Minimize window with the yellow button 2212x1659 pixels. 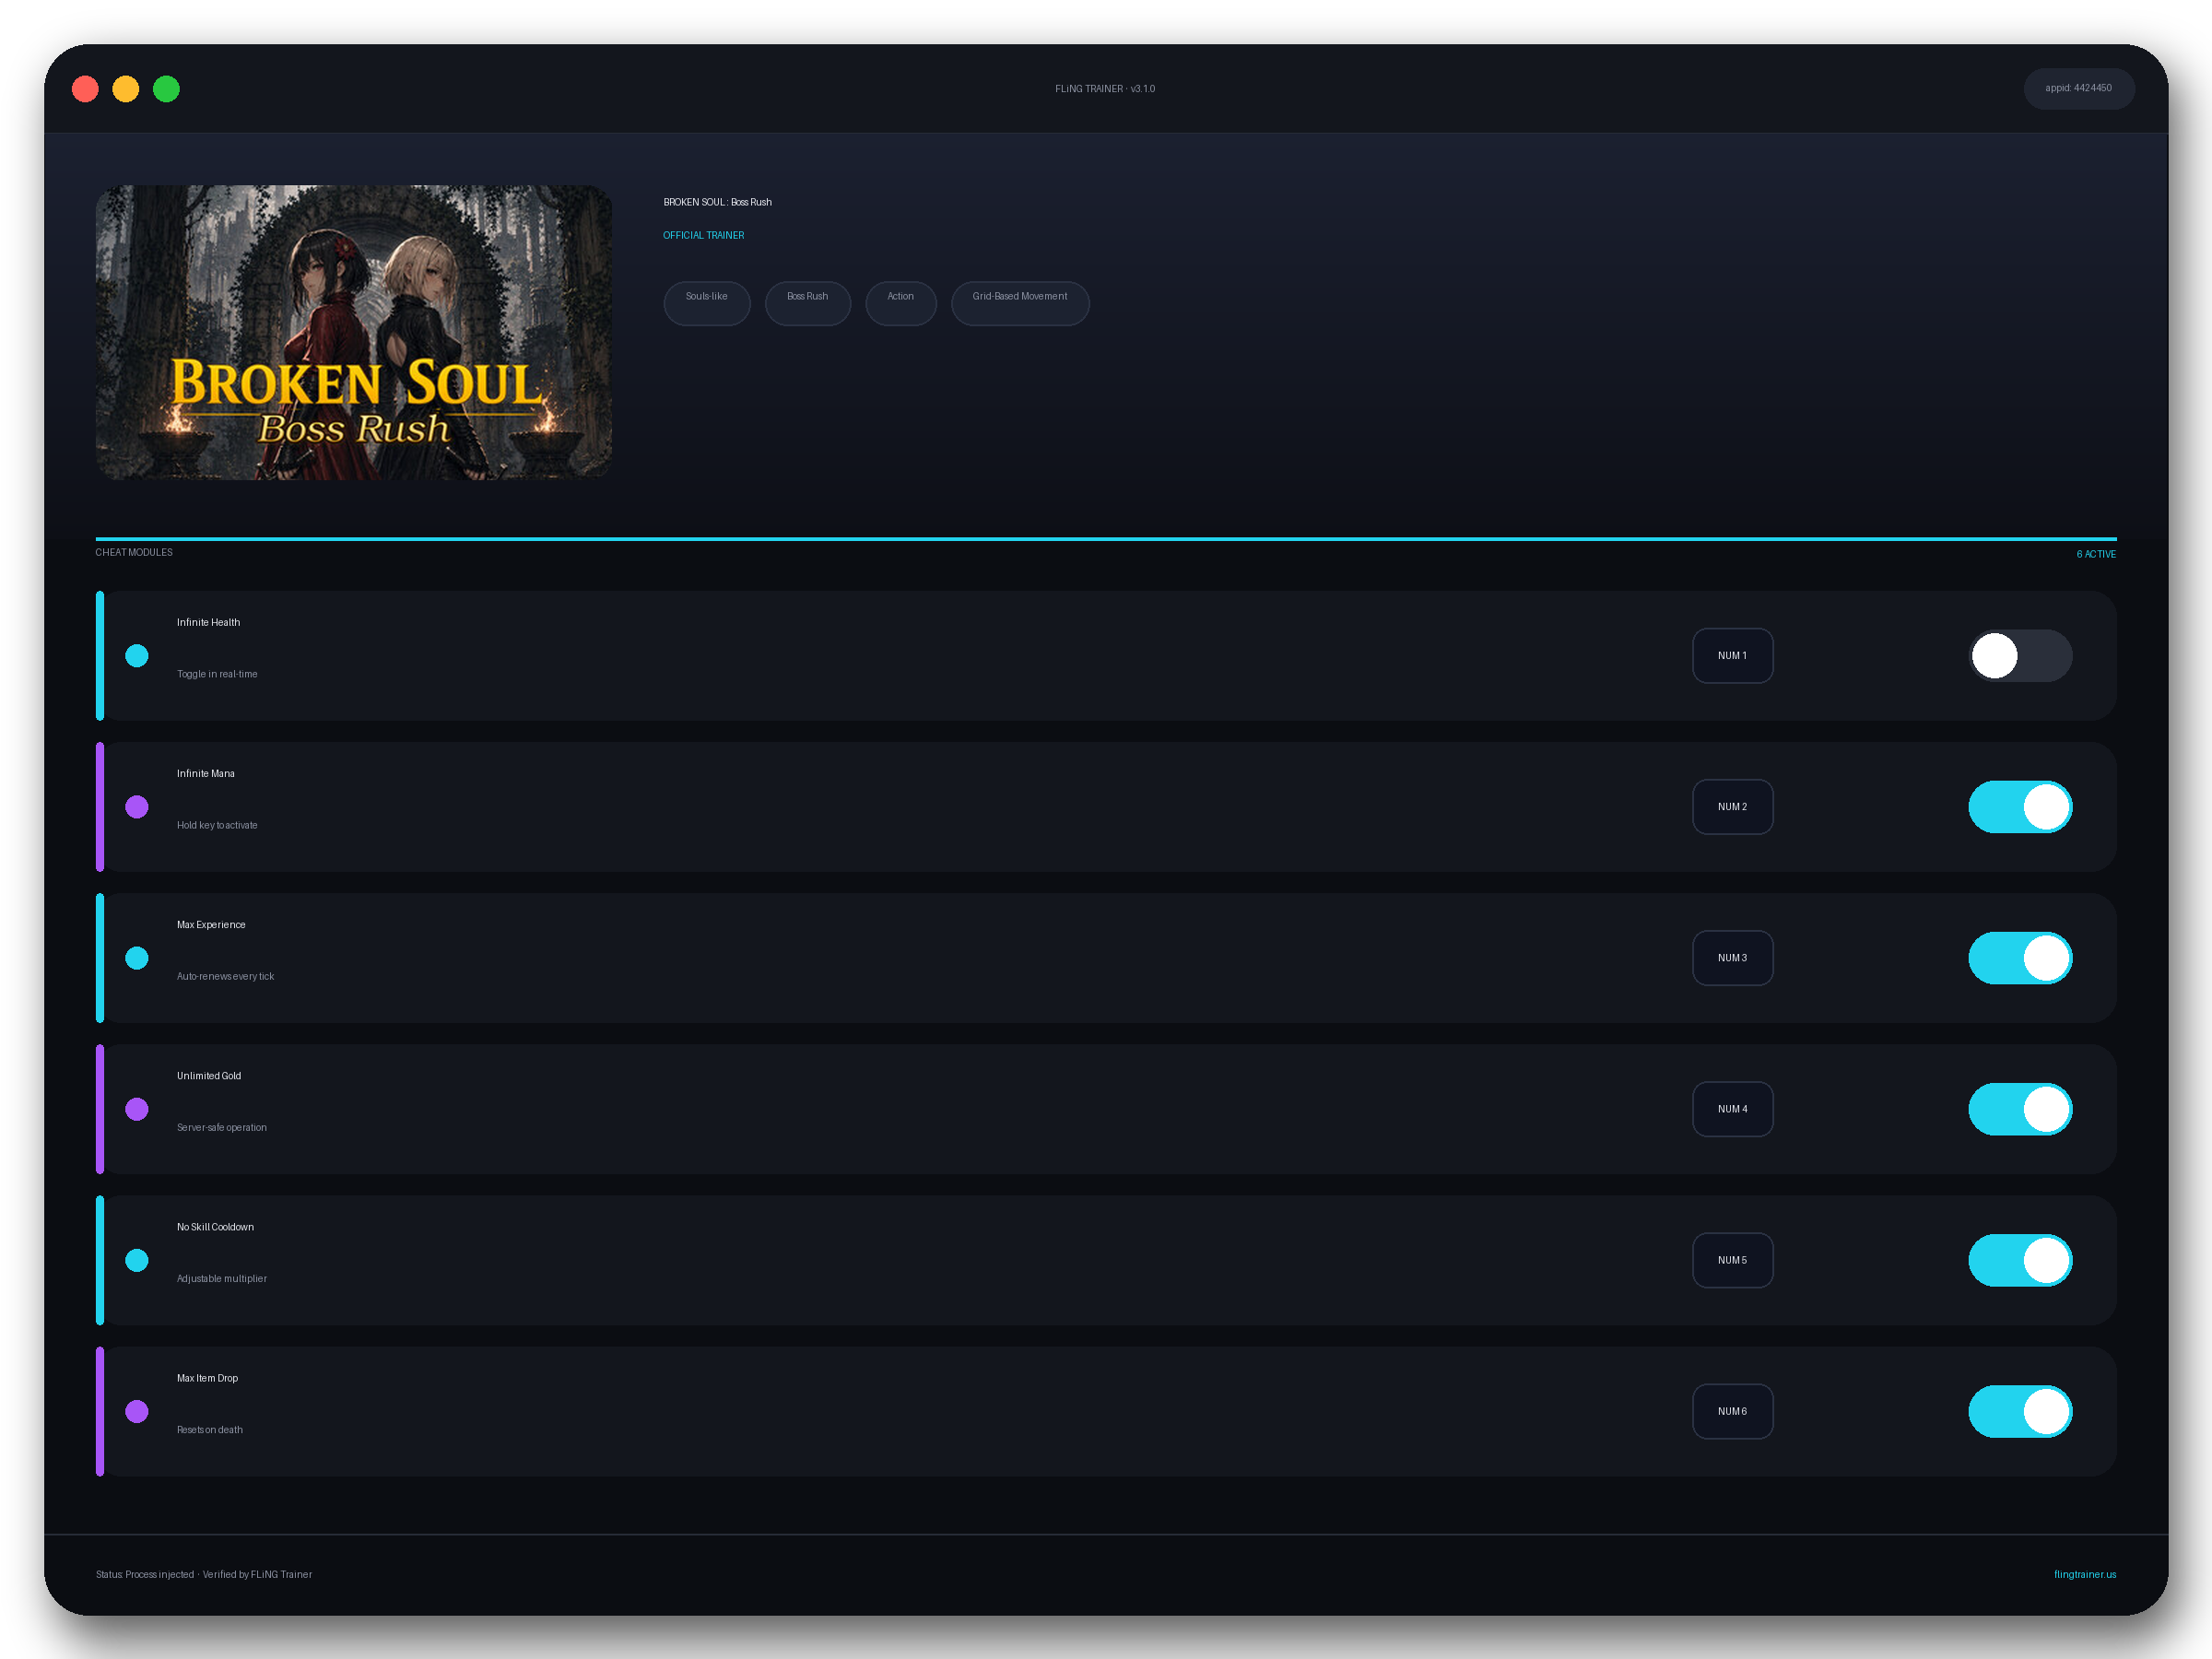tap(126, 89)
